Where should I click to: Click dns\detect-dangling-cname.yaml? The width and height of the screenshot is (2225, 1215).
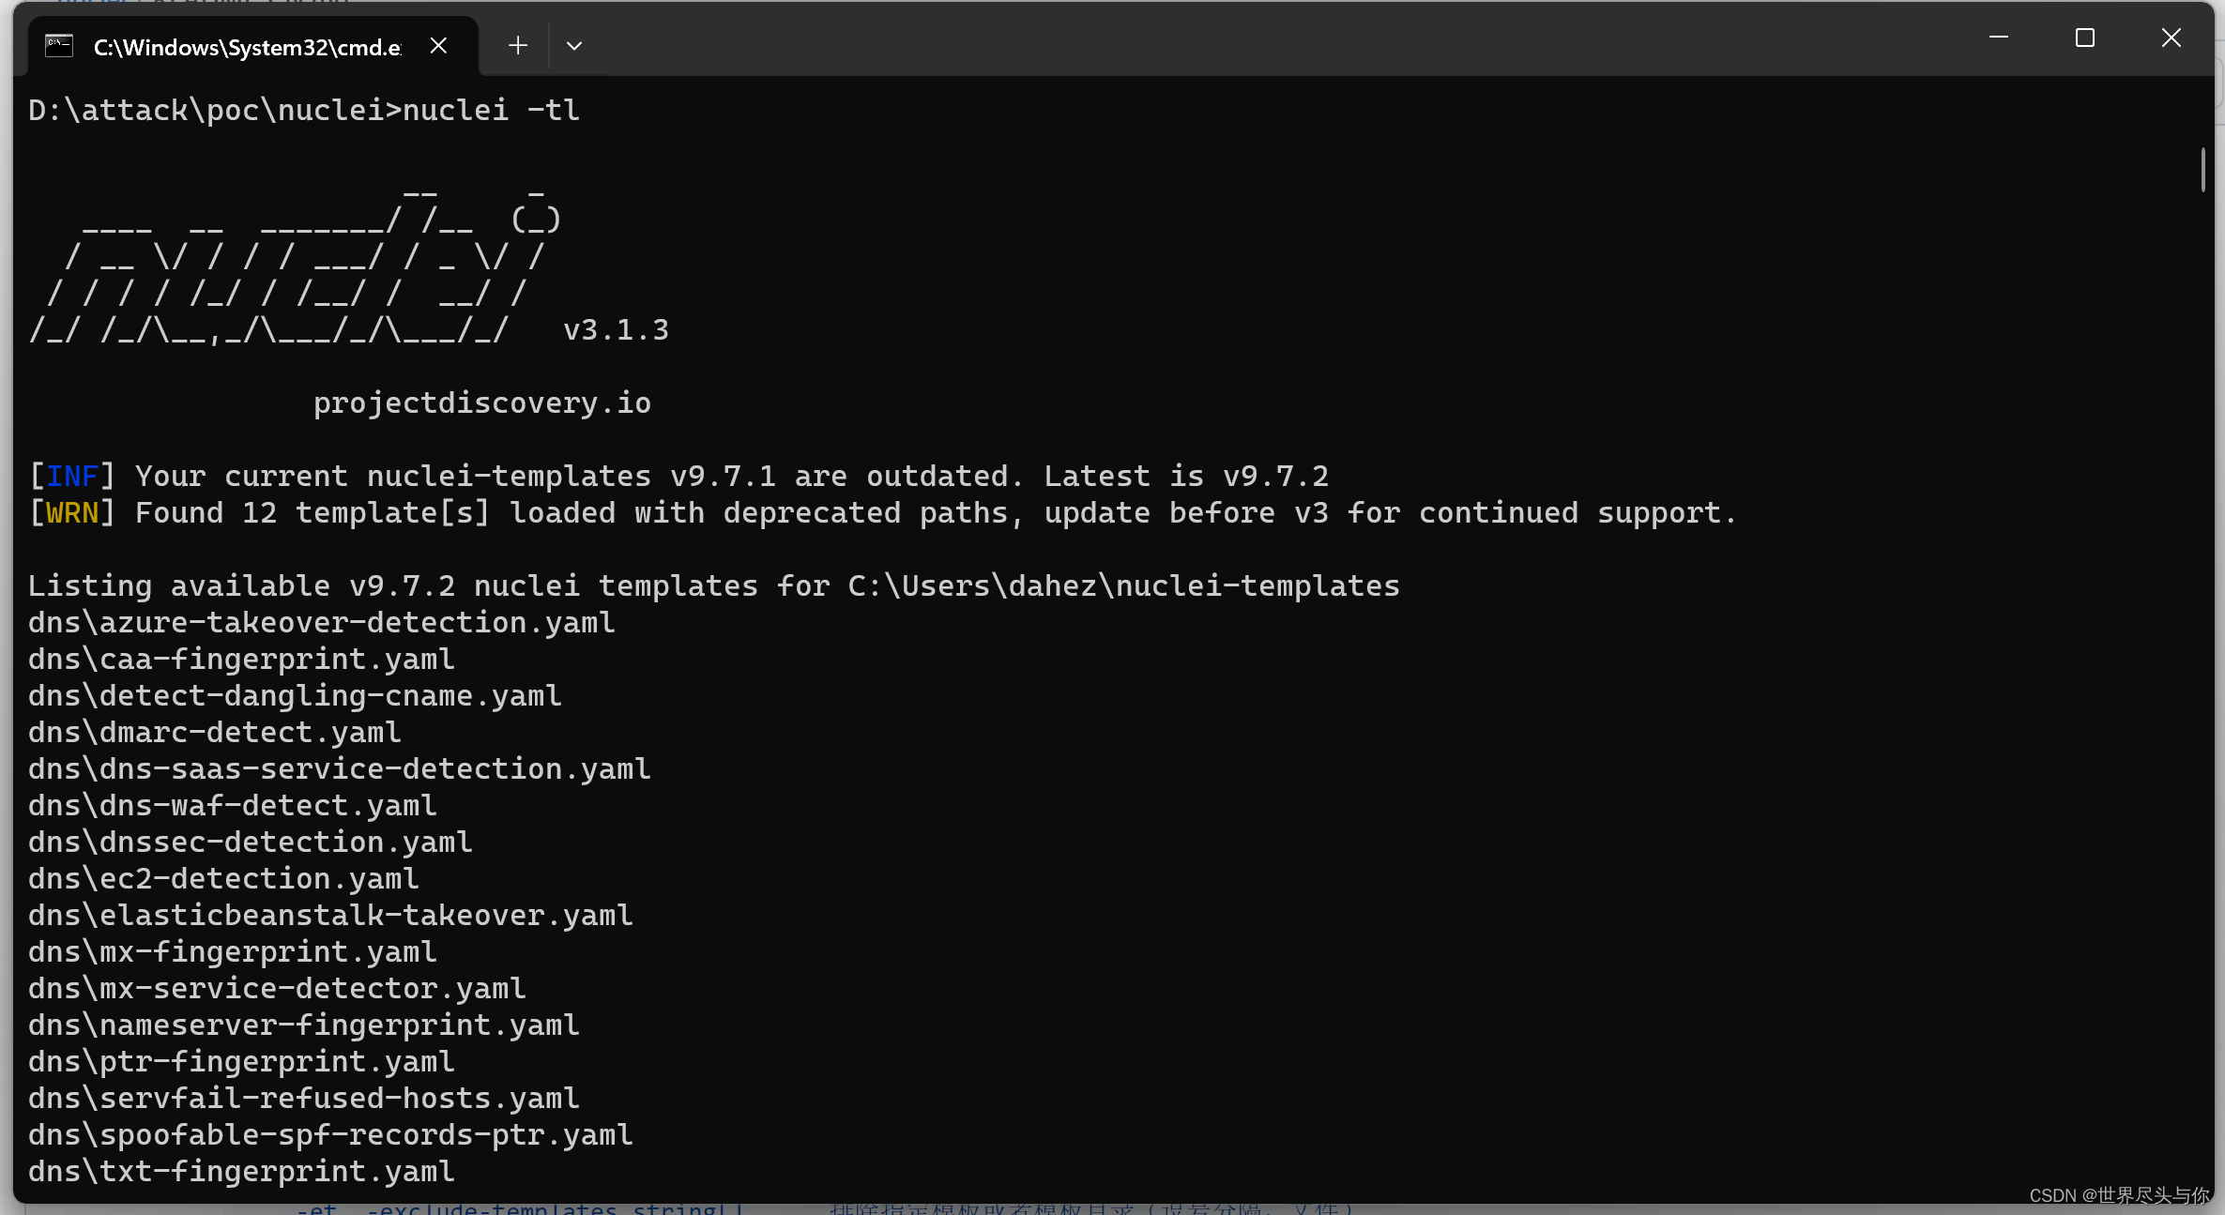295,696
